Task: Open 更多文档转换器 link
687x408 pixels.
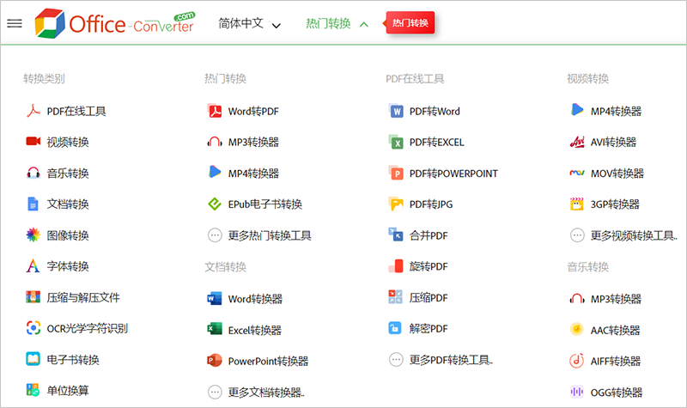Action: coord(256,392)
